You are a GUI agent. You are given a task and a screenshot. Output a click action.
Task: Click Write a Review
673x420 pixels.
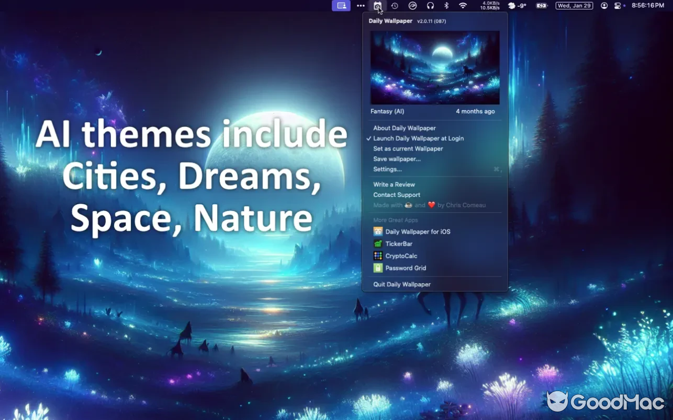coord(394,184)
